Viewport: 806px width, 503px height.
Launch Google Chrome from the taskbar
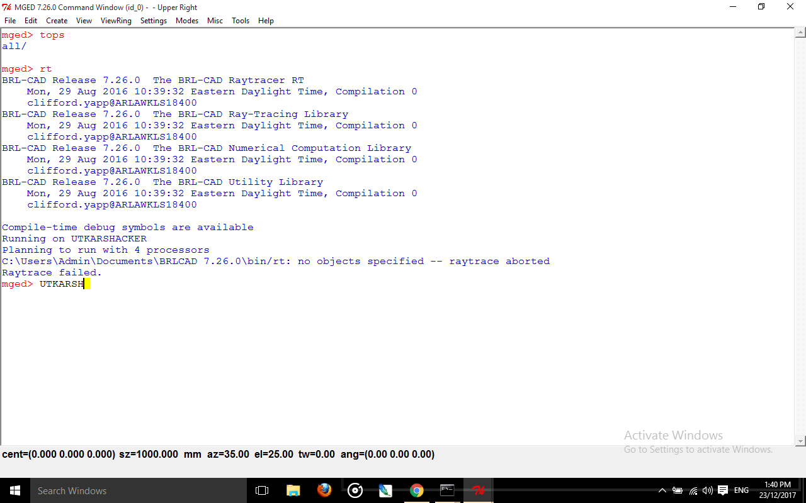tap(416, 490)
